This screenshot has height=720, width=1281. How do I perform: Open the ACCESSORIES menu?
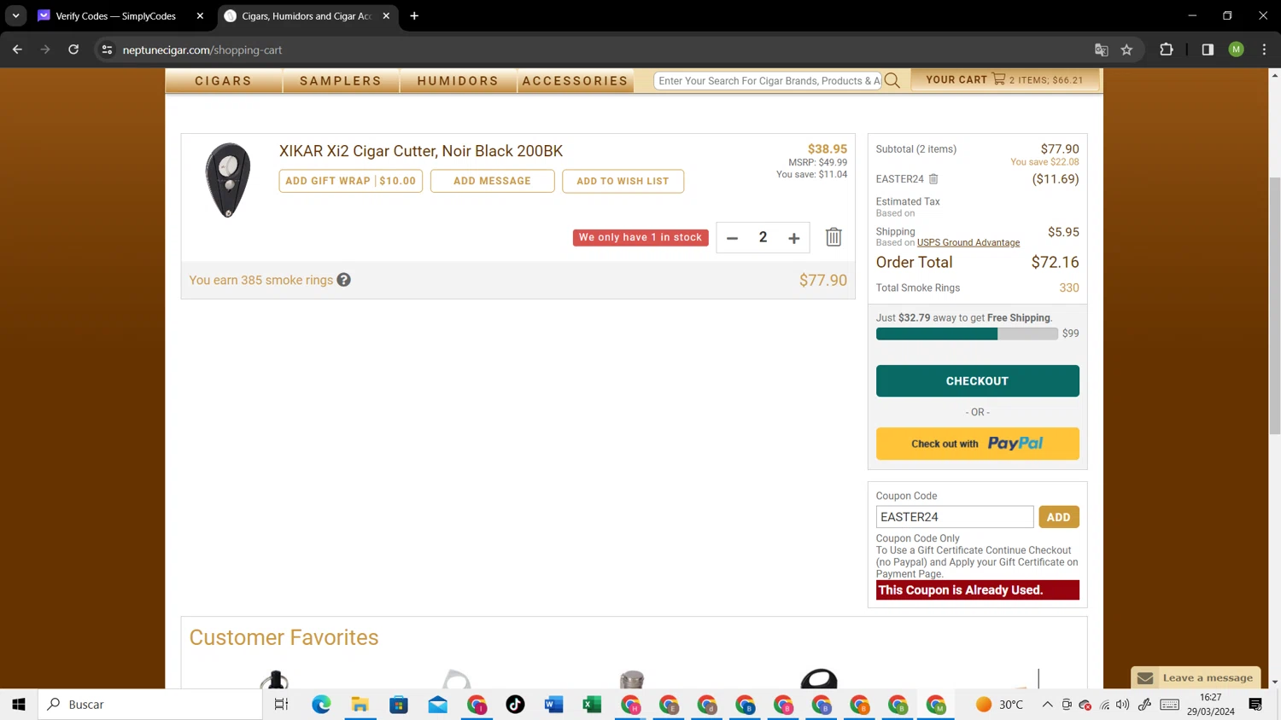click(x=576, y=81)
